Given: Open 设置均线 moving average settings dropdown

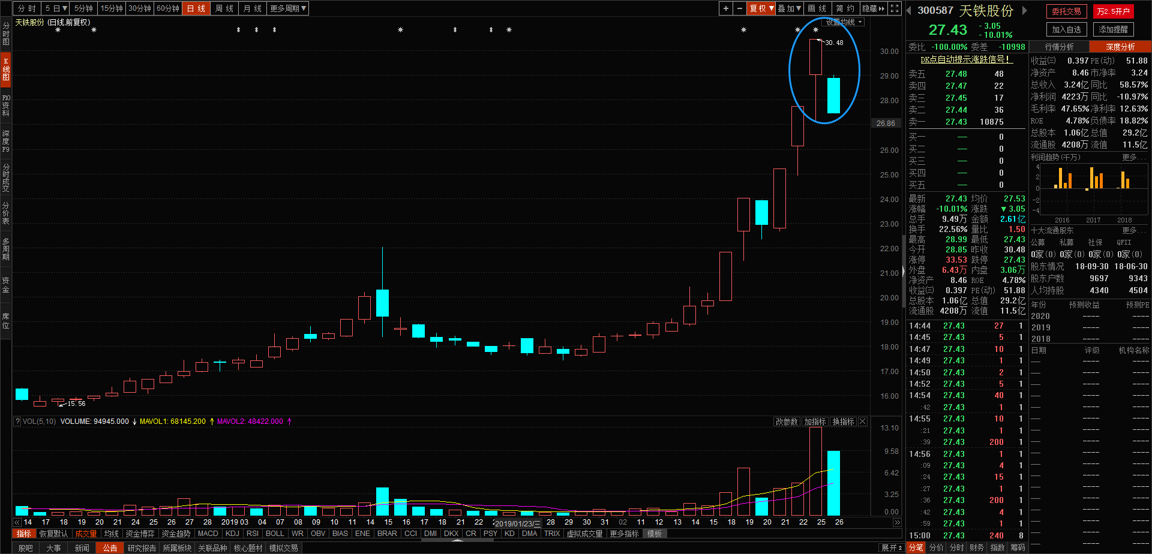Looking at the screenshot, I should [844, 22].
